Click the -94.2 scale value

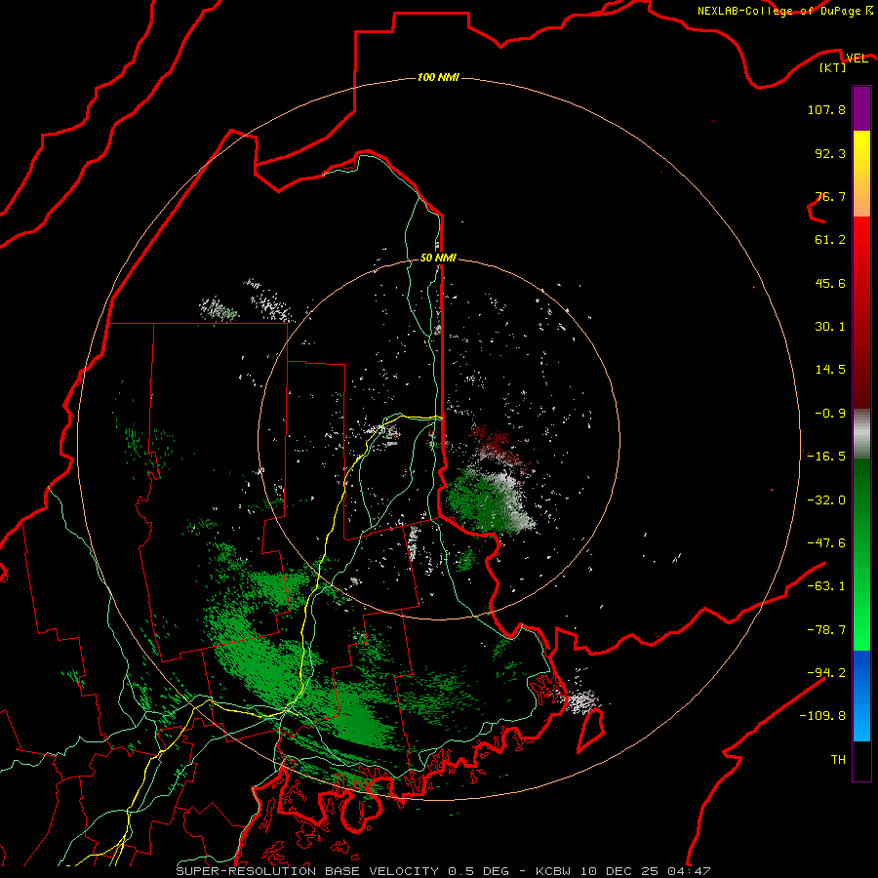826,673
